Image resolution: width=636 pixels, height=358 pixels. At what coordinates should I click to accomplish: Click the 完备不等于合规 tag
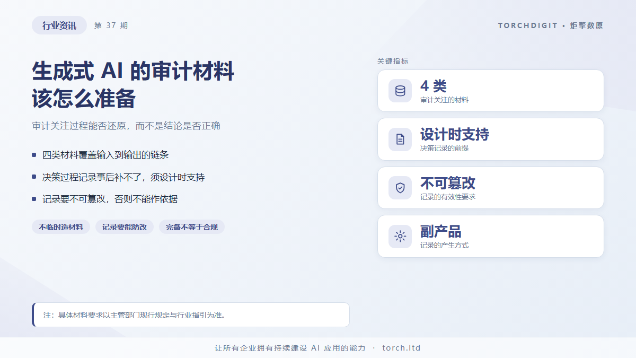(192, 227)
